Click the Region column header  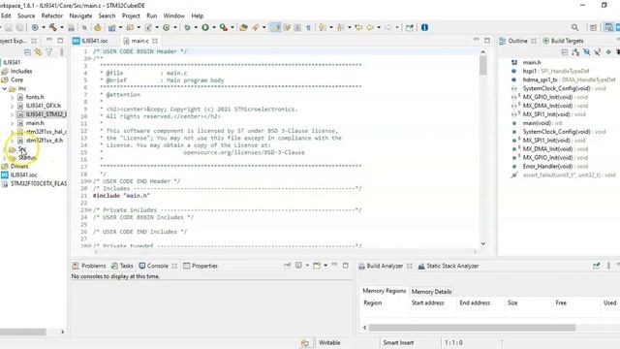coord(372,303)
